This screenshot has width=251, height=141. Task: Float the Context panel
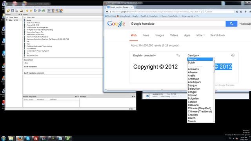(19, 14)
